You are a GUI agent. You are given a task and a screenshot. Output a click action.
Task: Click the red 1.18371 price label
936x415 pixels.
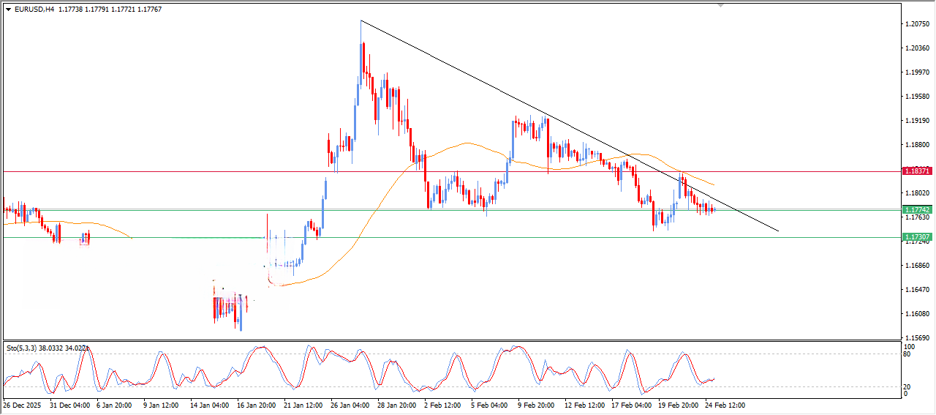[916, 171]
